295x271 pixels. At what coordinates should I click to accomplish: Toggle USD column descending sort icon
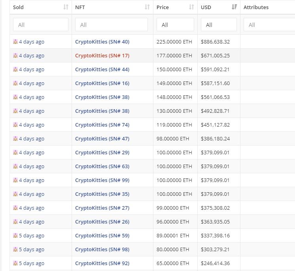234,7
